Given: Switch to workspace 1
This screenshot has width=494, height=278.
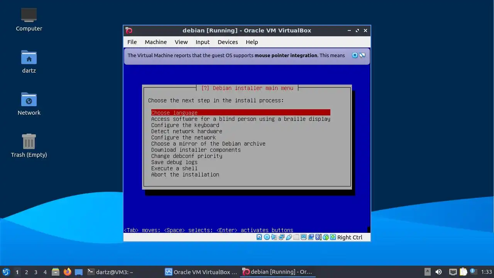Looking at the screenshot, I should (x=17, y=272).
